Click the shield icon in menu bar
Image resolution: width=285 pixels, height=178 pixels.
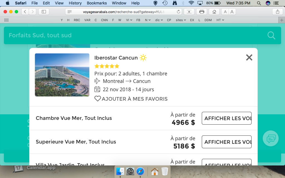155,3
